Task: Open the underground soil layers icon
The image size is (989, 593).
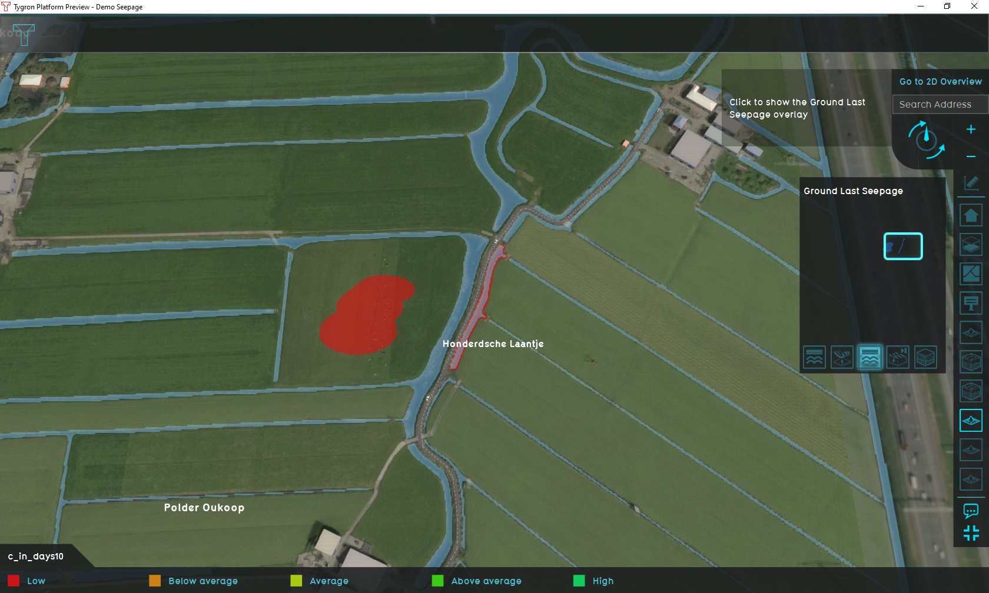Action: (x=971, y=362)
